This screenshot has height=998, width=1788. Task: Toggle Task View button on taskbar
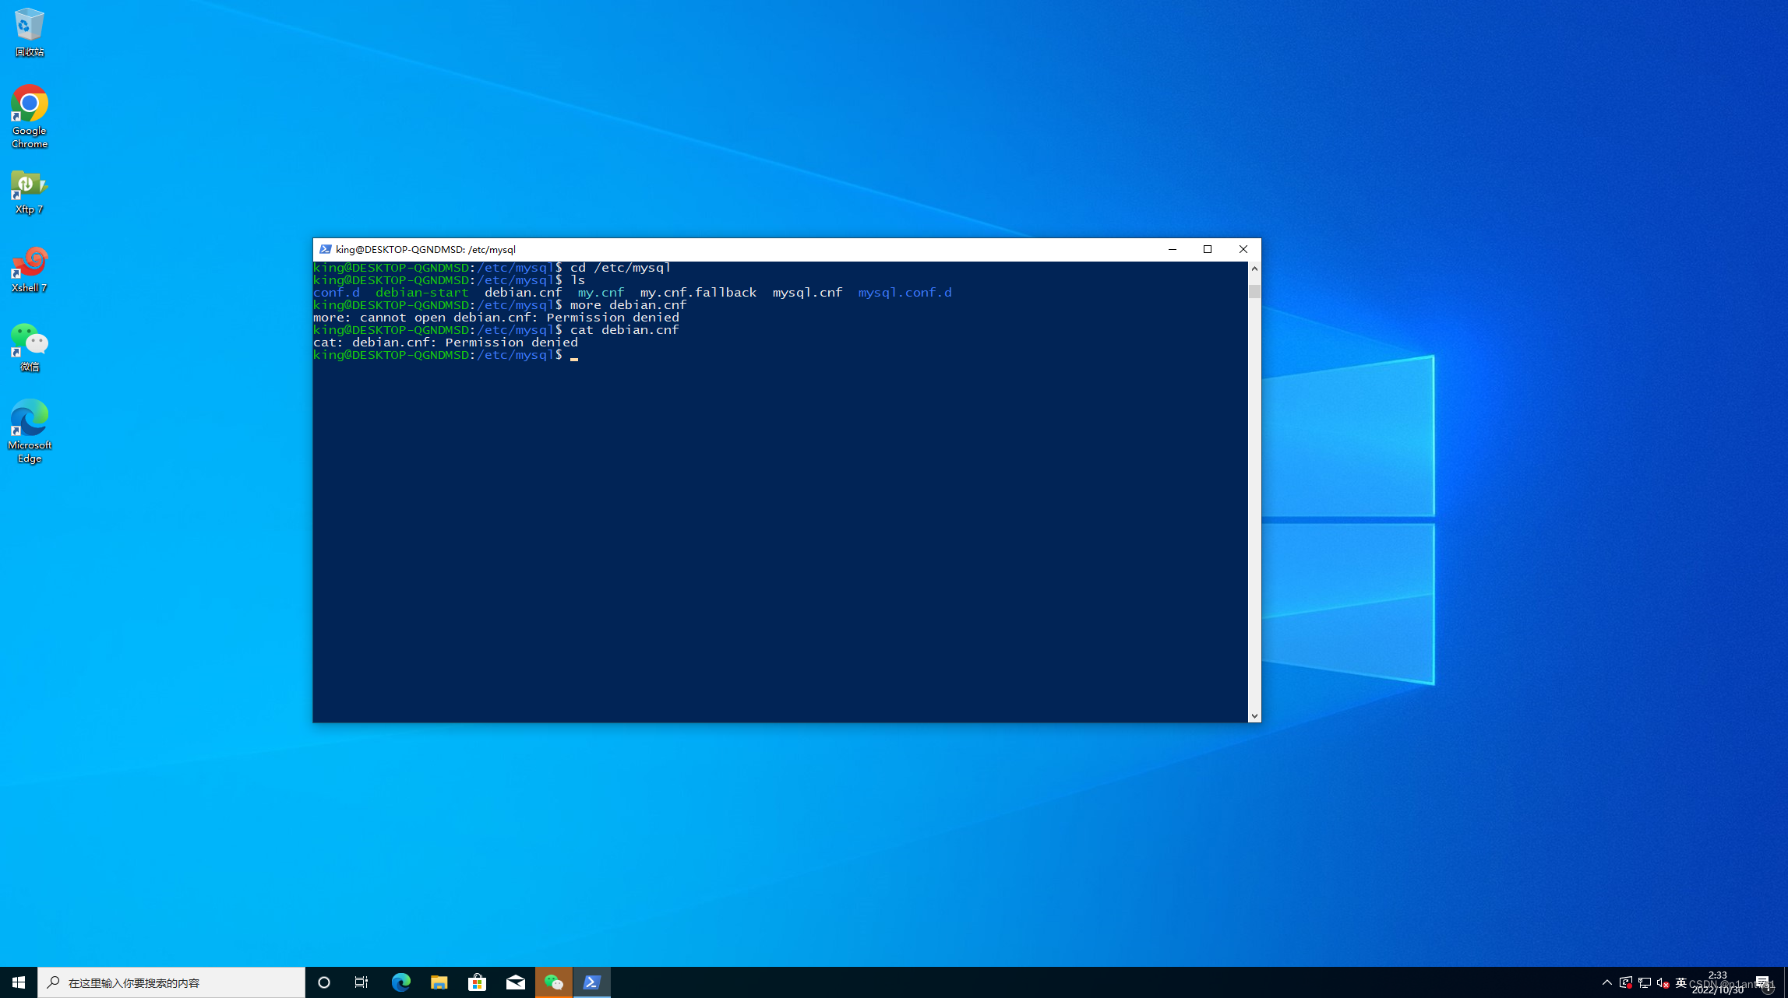[361, 982]
